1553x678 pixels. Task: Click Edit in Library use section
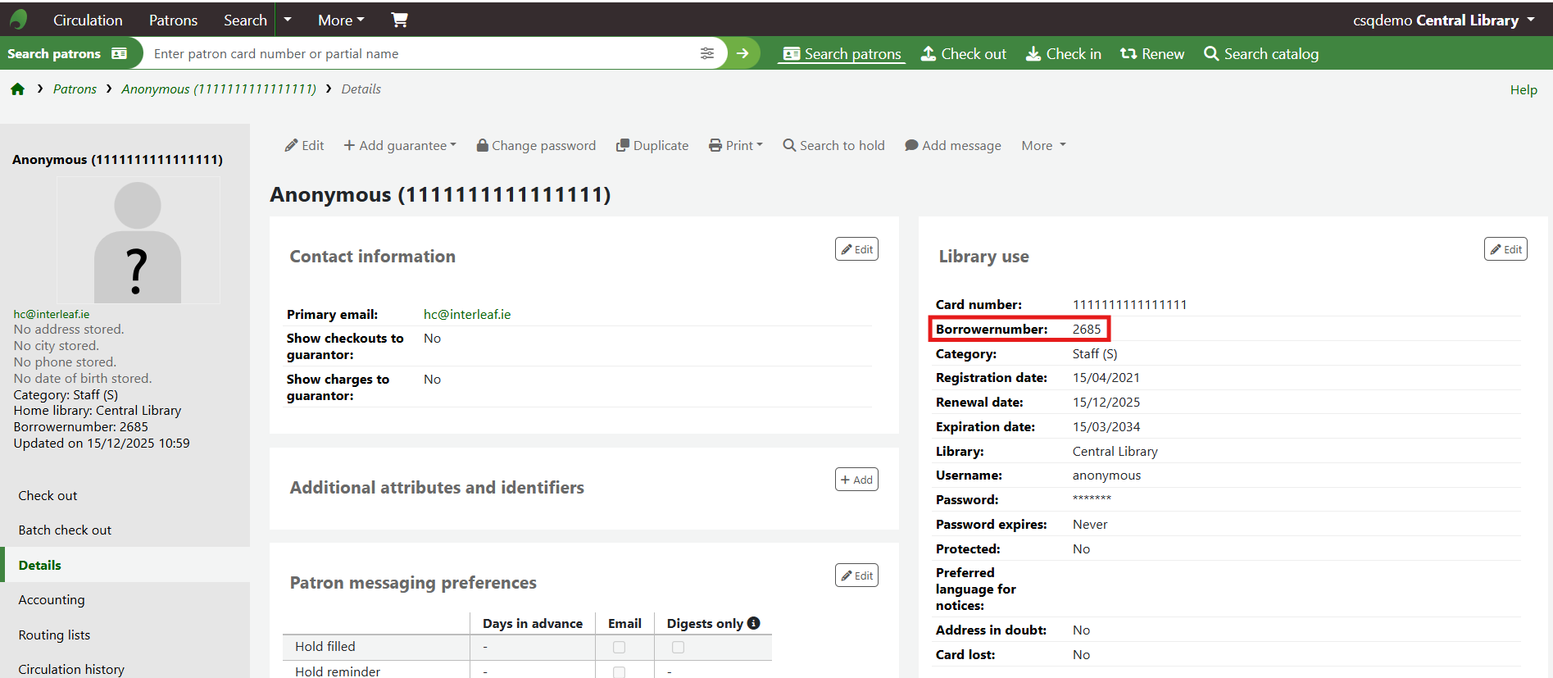click(1505, 249)
